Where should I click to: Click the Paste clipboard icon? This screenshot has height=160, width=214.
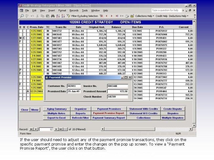[48, 16]
